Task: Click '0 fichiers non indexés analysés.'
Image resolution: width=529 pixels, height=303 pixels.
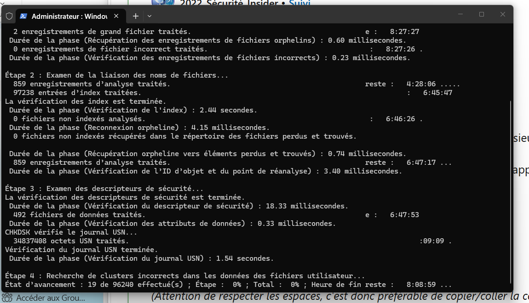Action: [x=79, y=119]
